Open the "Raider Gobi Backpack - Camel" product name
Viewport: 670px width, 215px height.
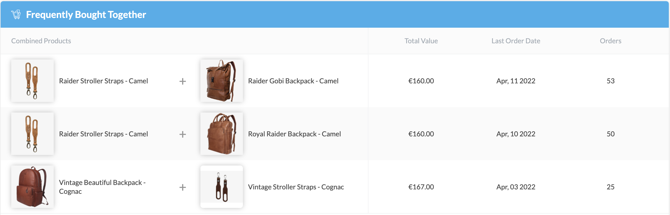pyautogui.click(x=293, y=81)
